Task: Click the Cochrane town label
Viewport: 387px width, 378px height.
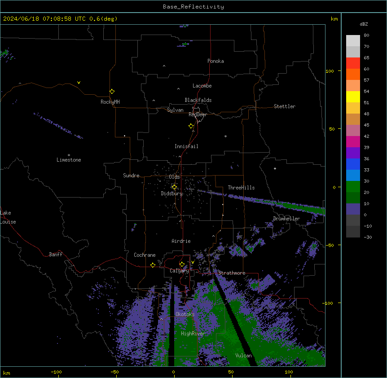Action: [x=145, y=255]
